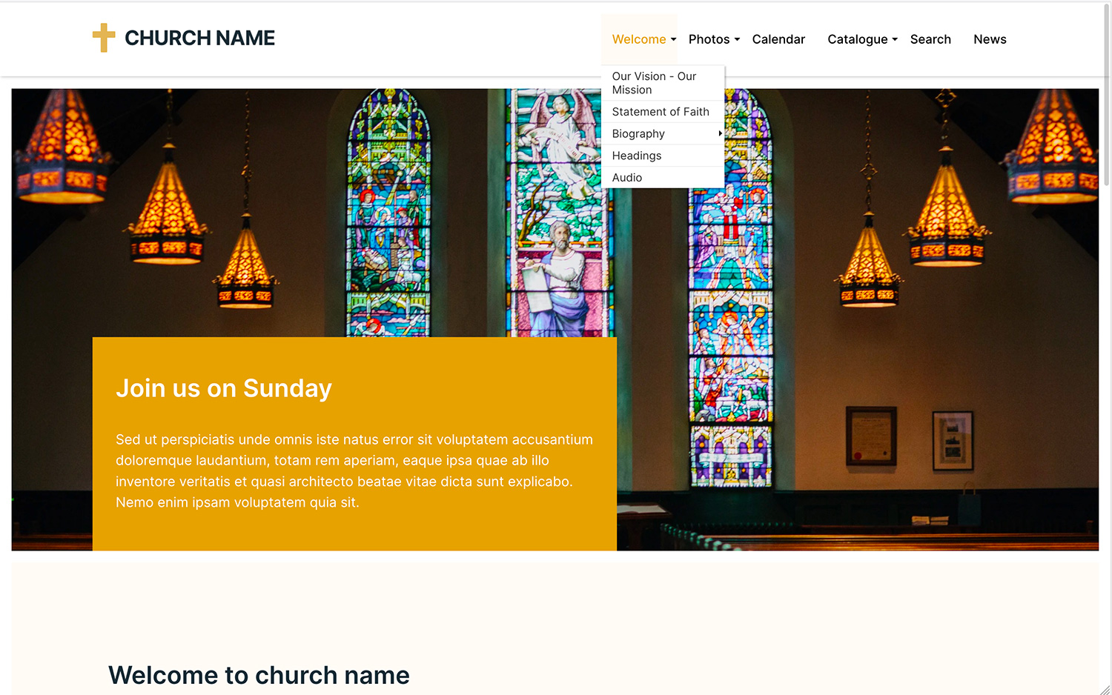Expand the Welcome dropdown caret
The width and height of the screenshot is (1112, 695).
[673, 40]
